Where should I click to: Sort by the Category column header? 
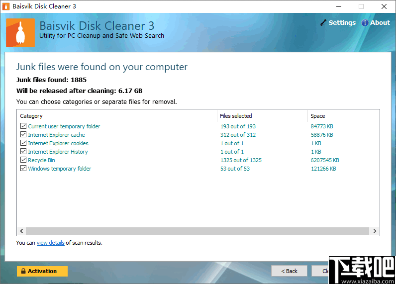(117, 116)
